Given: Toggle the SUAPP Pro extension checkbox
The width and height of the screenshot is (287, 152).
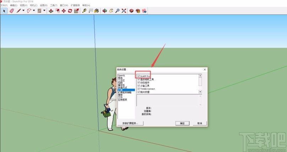Looking at the screenshot, I should point(139,76).
